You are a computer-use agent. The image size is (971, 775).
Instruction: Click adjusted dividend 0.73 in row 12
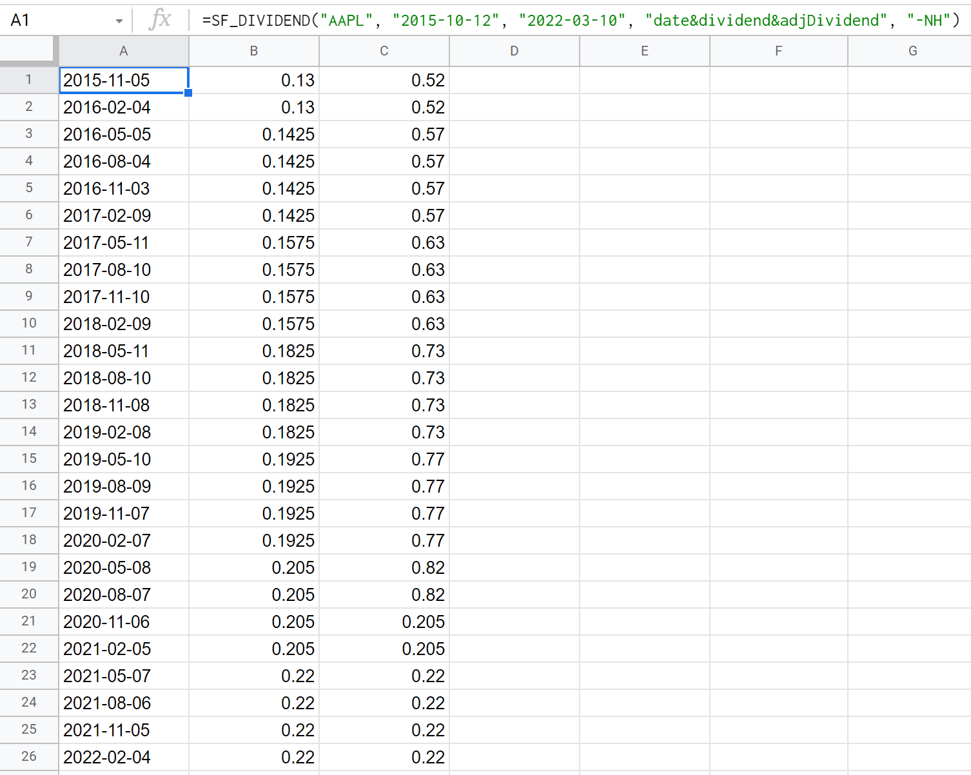tap(384, 378)
